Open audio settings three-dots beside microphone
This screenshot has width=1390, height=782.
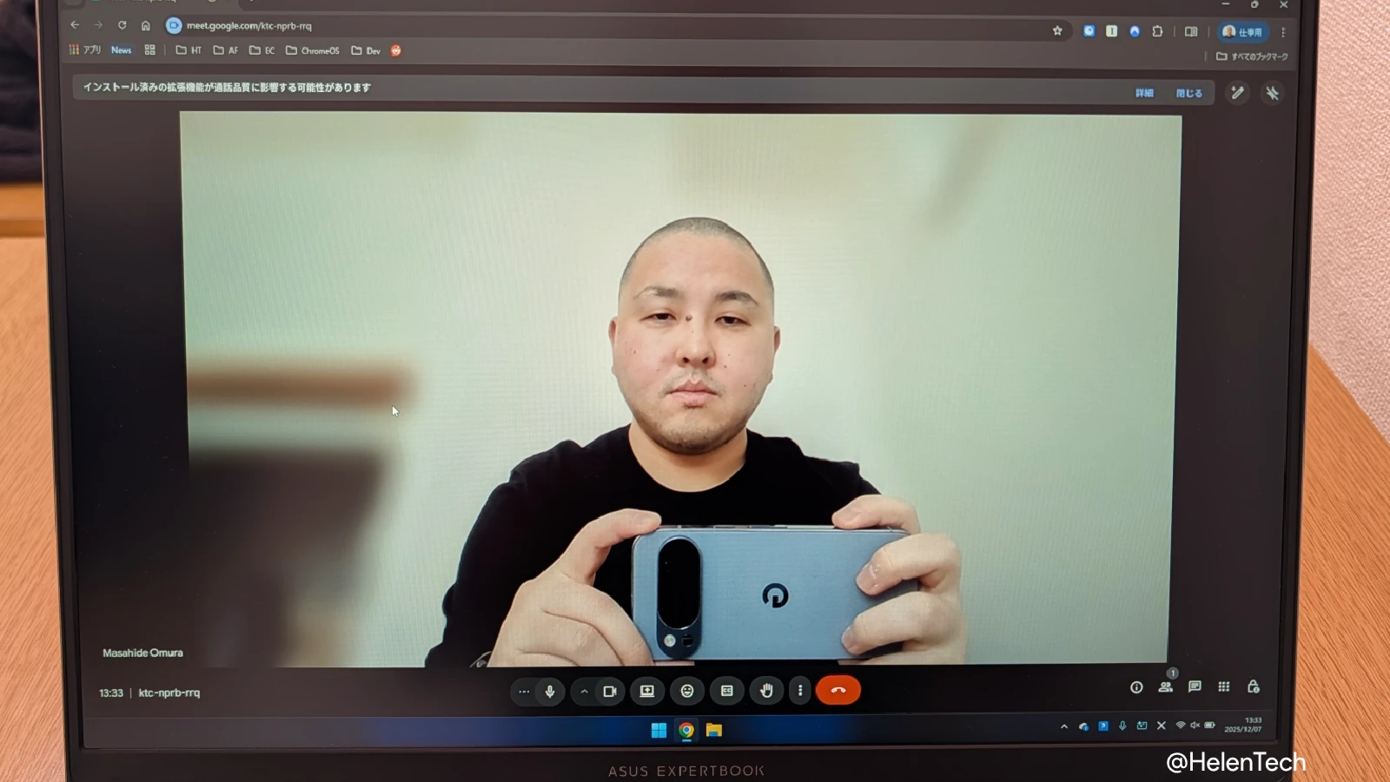click(x=524, y=692)
